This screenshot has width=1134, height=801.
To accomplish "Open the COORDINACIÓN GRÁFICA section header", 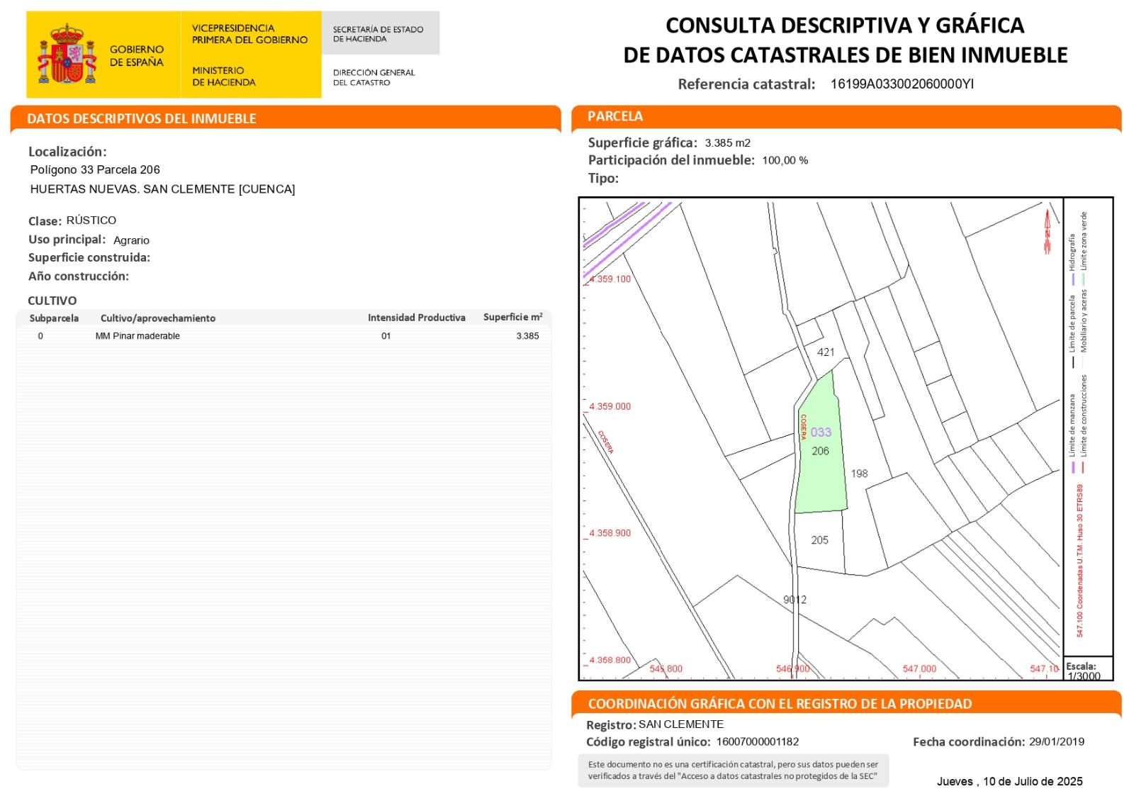I will pyautogui.click(x=780, y=704).
